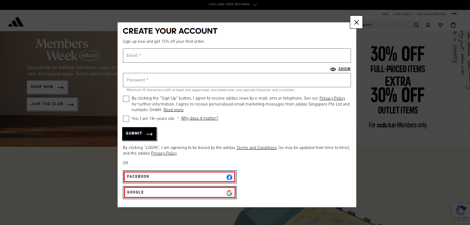Image resolution: width=470 pixels, height=225 pixels.
Task: Open the shopping bag icon
Action: pos(453,25)
